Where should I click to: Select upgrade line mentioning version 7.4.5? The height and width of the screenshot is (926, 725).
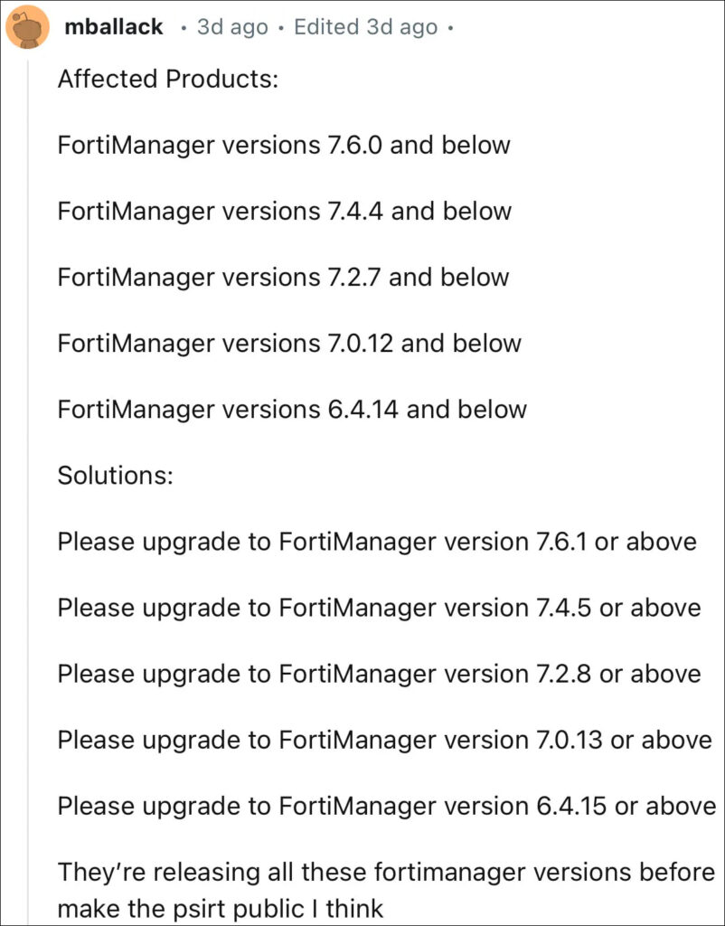click(x=379, y=609)
